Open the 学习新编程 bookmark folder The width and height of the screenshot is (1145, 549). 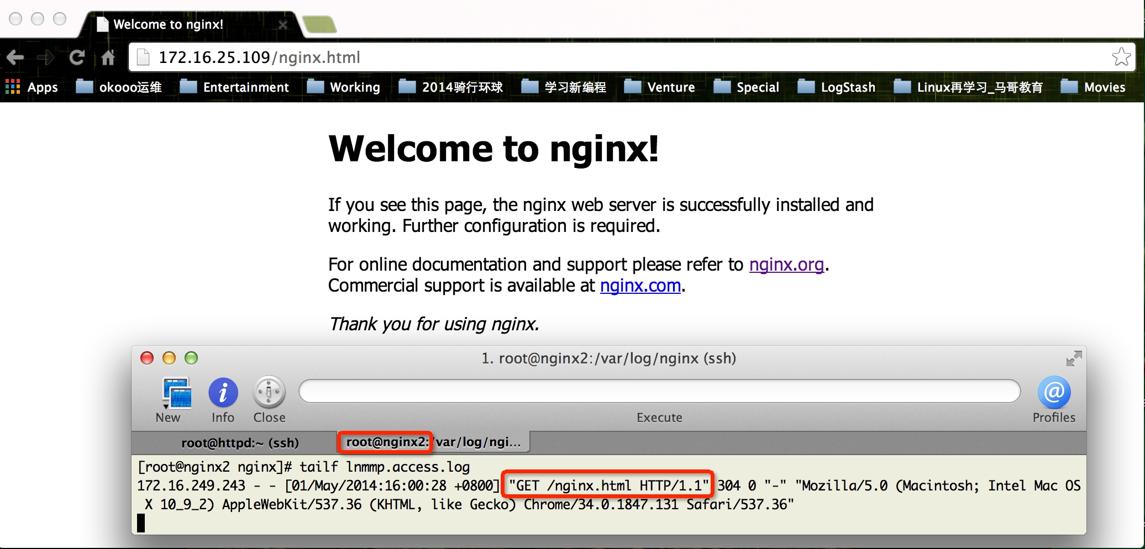click(564, 87)
